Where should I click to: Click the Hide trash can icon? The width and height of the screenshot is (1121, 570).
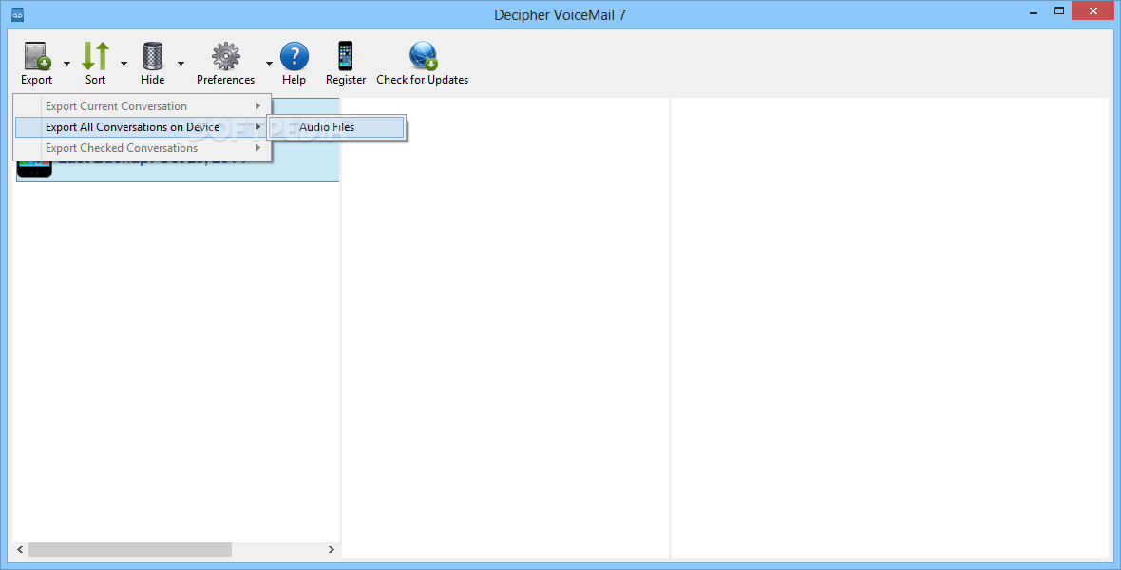[152, 56]
